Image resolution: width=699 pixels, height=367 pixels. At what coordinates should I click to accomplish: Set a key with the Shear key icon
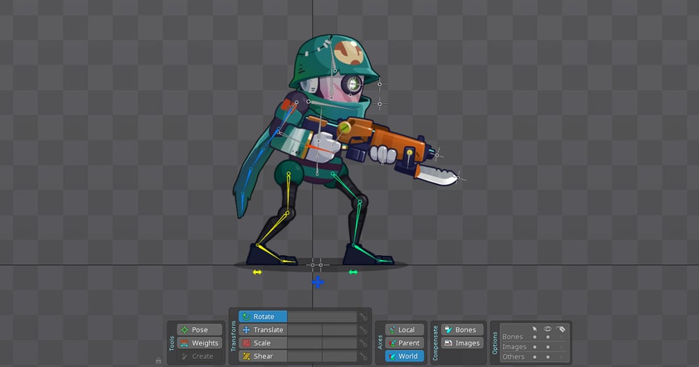pyautogui.click(x=363, y=357)
